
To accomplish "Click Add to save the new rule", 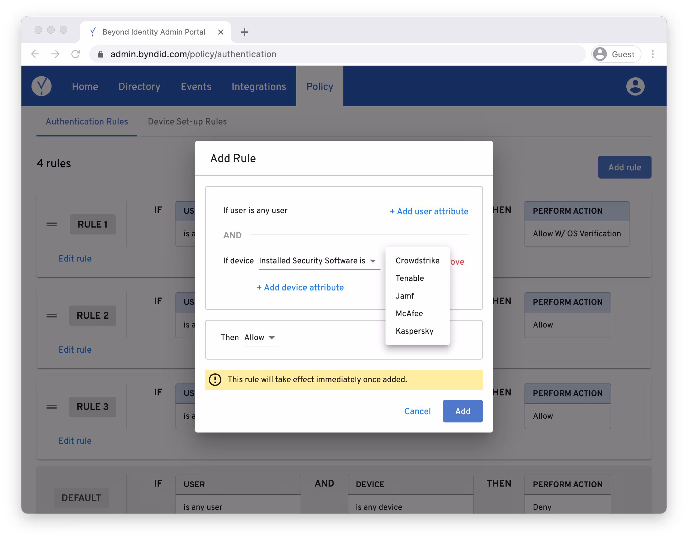I will pos(463,411).
